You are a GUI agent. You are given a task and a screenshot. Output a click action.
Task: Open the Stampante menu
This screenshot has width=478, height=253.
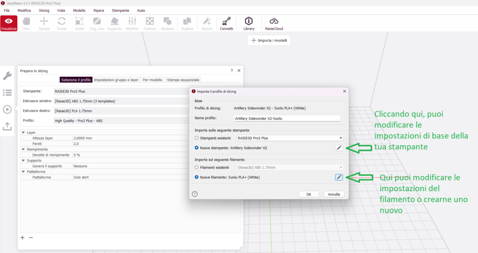point(120,10)
